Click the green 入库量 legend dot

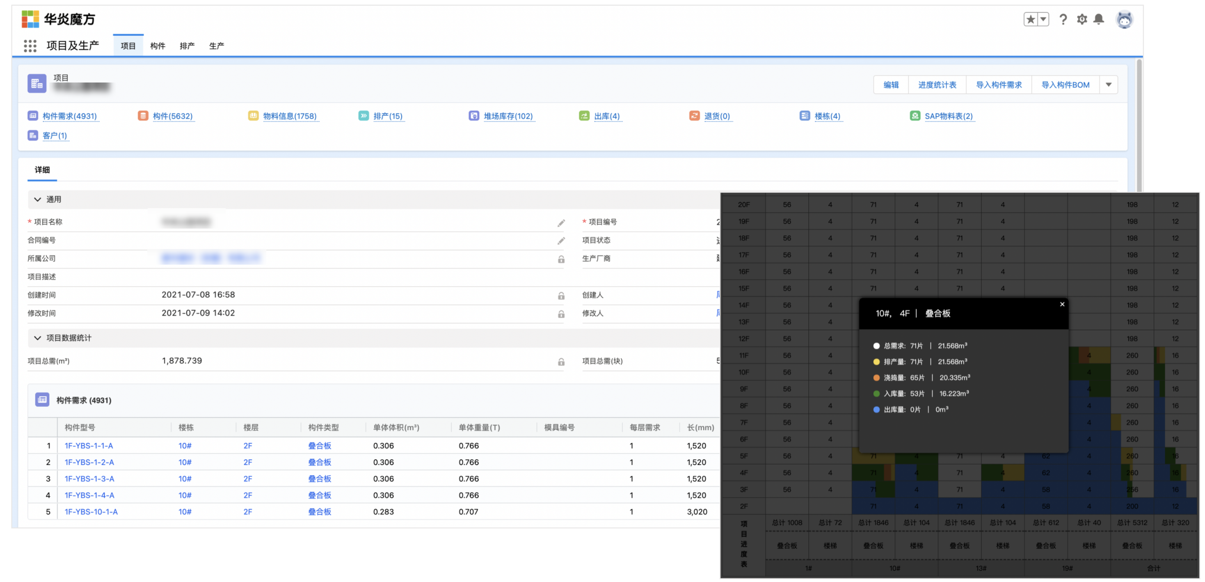click(876, 394)
